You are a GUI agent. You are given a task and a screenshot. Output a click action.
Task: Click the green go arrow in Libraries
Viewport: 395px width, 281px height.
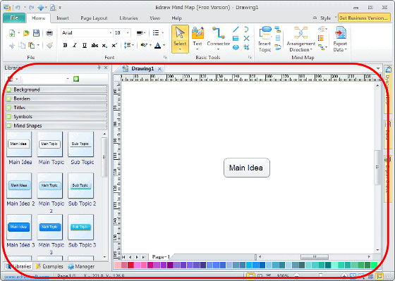click(x=76, y=79)
